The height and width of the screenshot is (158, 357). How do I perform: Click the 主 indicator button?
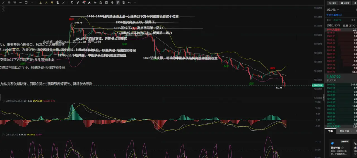pyautogui.click(x=40, y=3)
